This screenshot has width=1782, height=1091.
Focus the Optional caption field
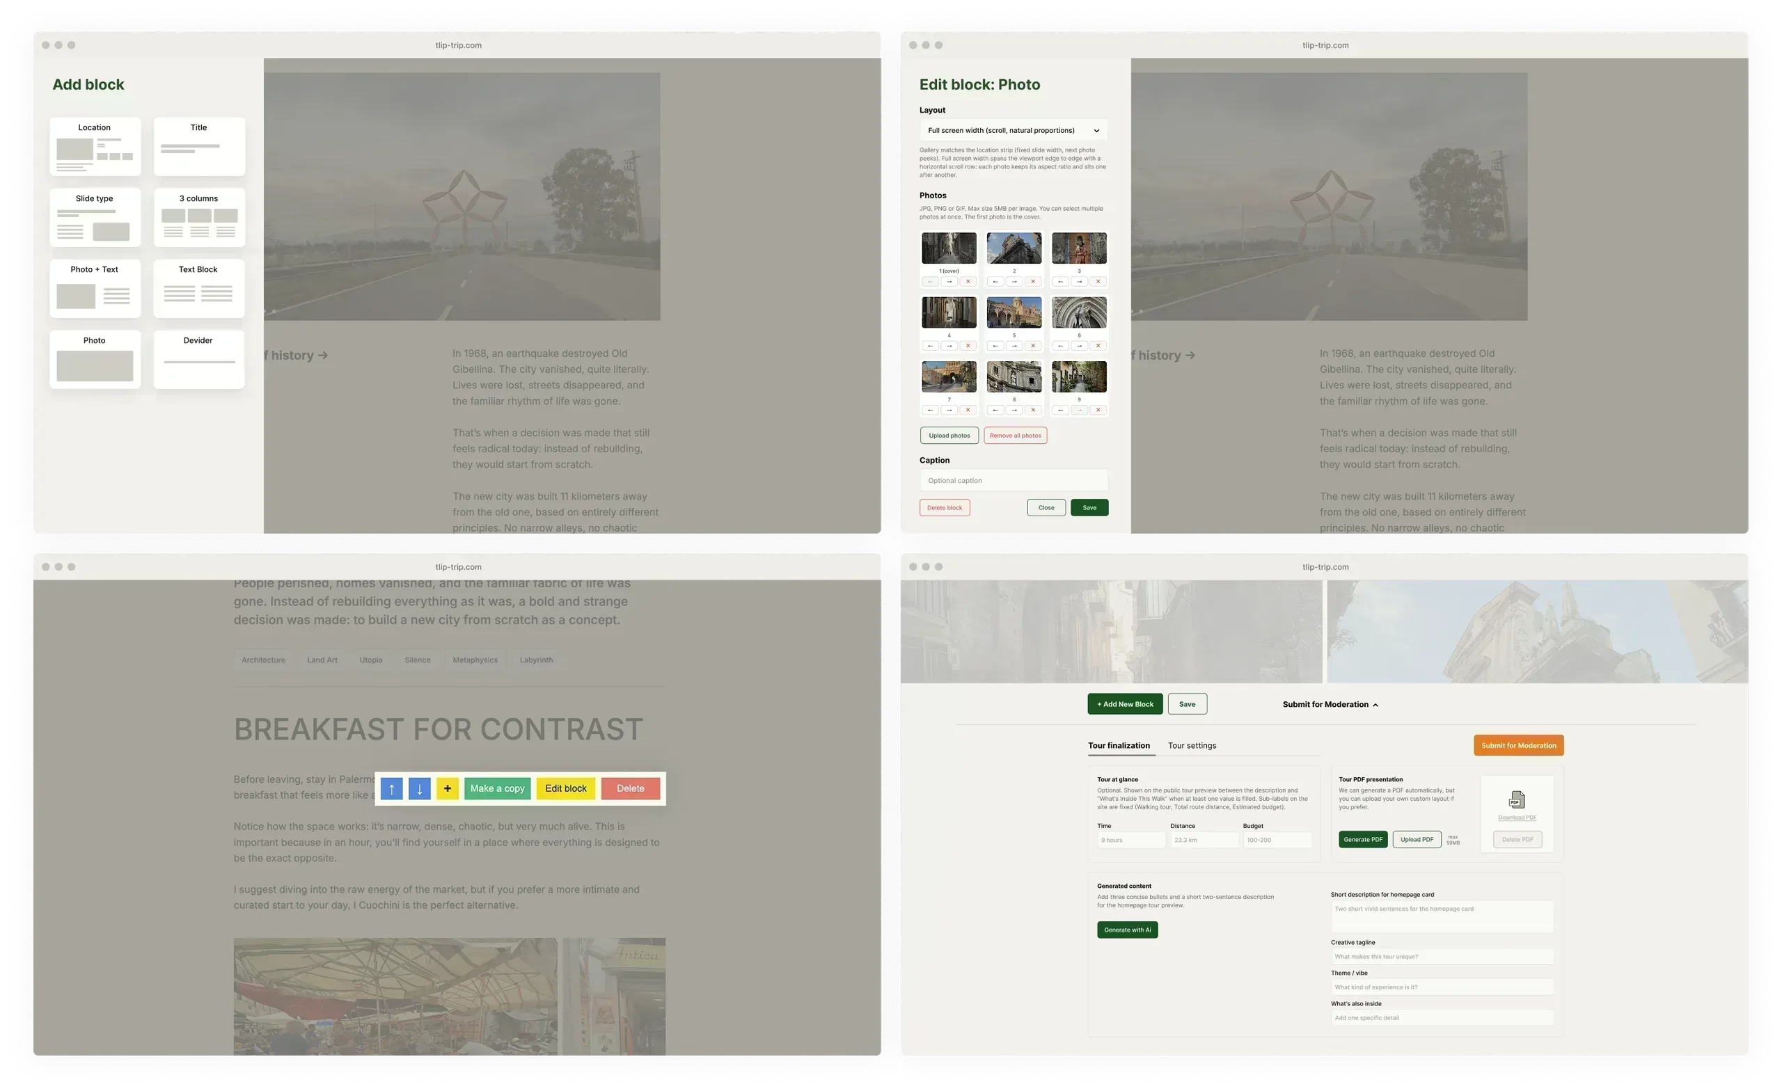1014,480
